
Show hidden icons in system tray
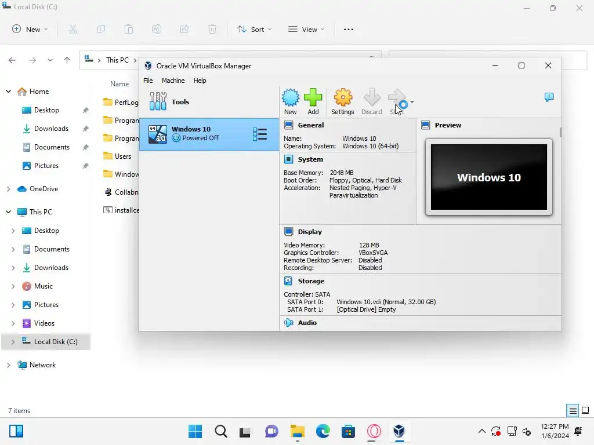pos(482,431)
